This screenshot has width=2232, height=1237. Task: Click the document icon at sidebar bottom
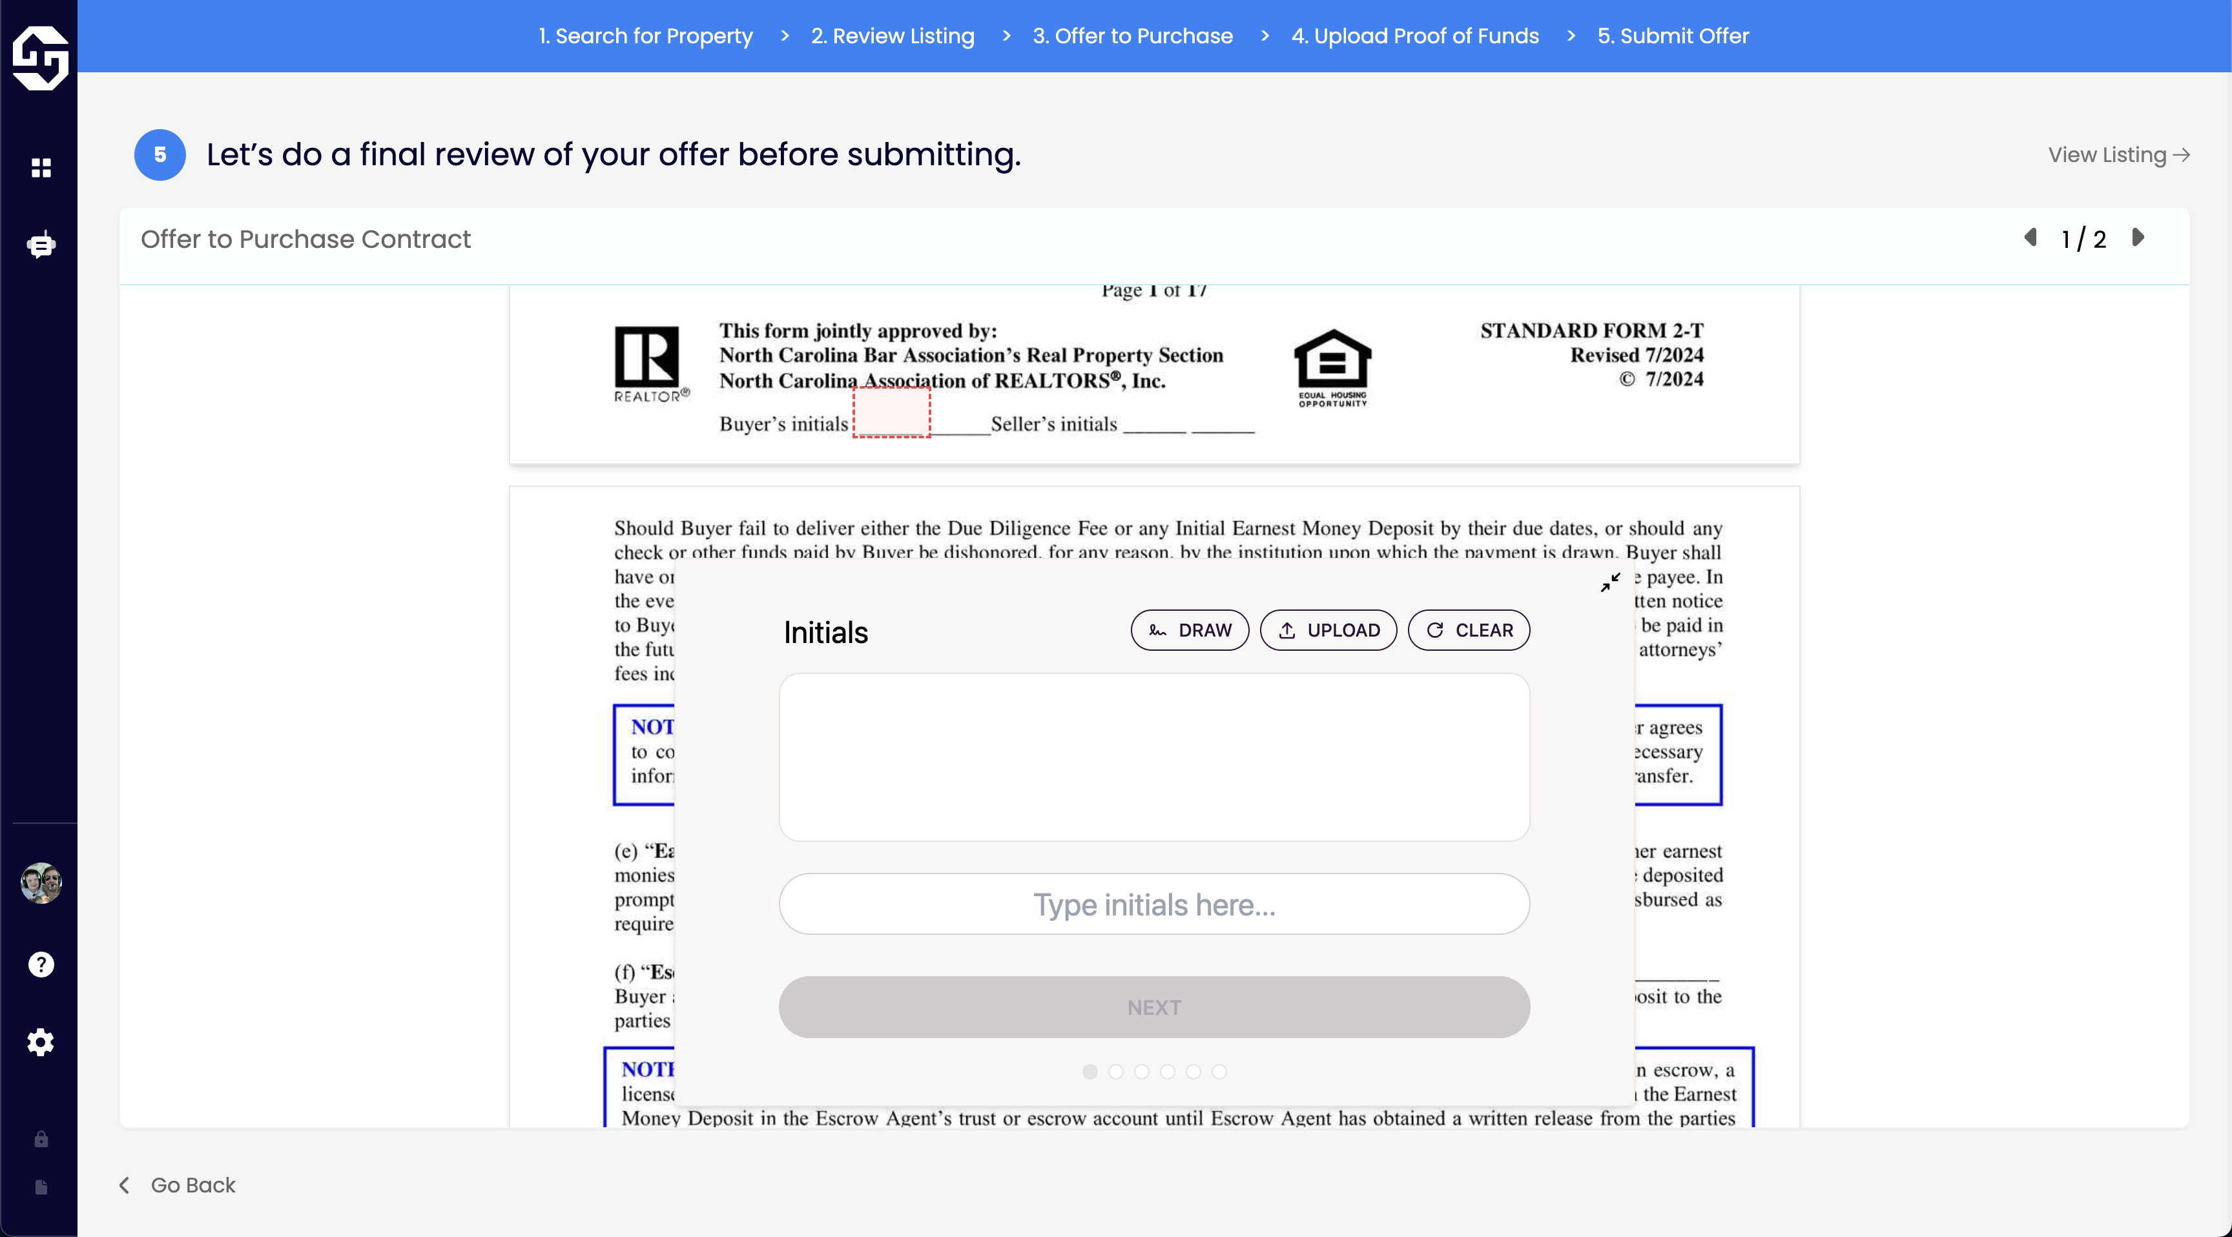[41, 1187]
